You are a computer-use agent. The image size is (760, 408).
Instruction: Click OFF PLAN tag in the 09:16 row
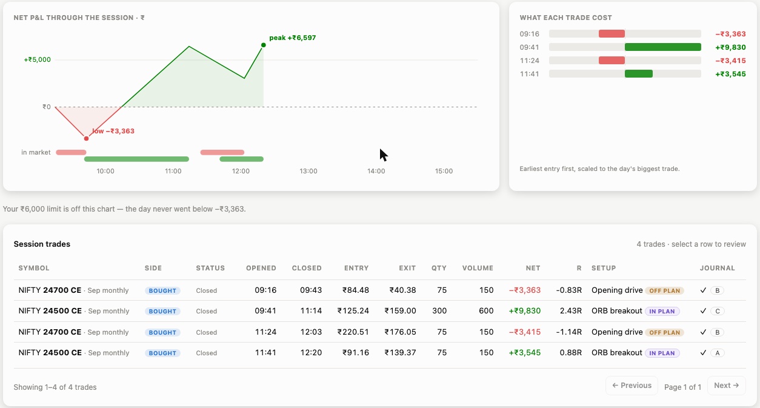(x=664, y=290)
